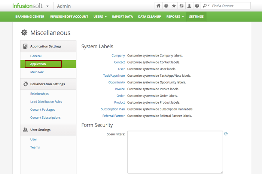Viewport: 262px width, 174px height.
Task: Open the Help question mark icon in toolbar
Action: coord(197,6)
